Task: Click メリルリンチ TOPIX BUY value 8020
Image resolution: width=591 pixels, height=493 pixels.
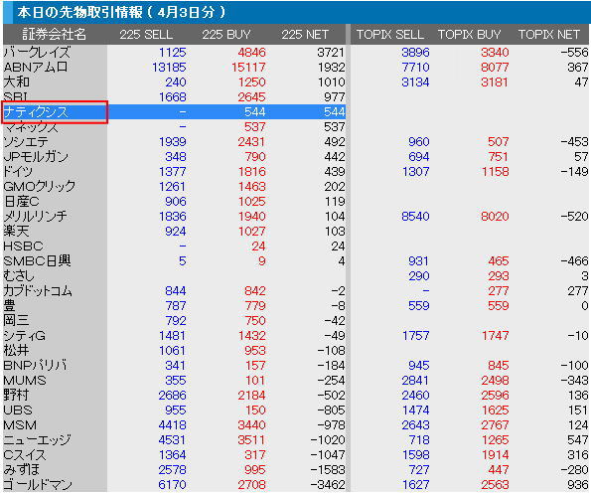Action: [x=495, y=217]
